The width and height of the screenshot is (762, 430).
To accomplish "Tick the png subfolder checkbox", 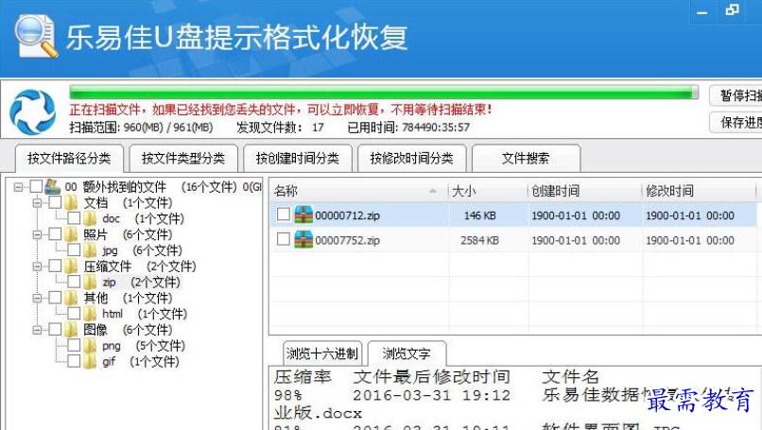I will click(x=74, y=346).
